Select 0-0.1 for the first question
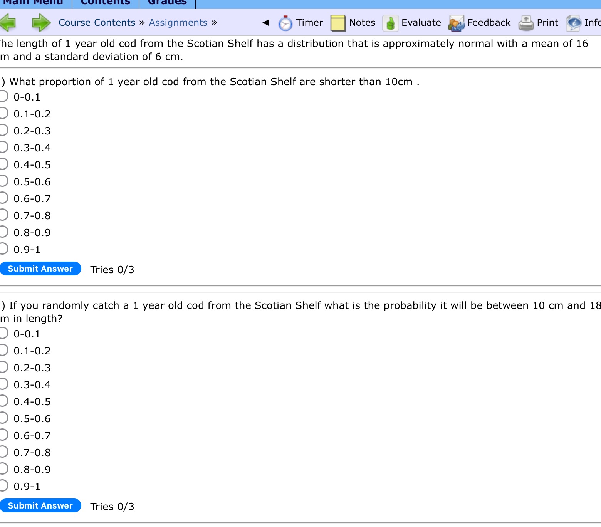The height and width of the screenshot is (527, 601). coord(3,96)
